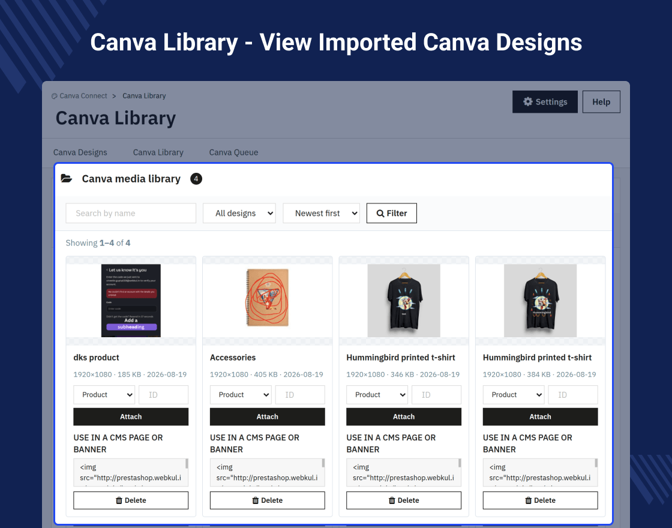The image size is (672, 528).
Task: Click ID field on Accessories card
Action: [x=300, y=395]
